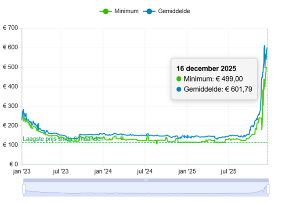Click the '€ 300' y-axis label

[11, 106]
